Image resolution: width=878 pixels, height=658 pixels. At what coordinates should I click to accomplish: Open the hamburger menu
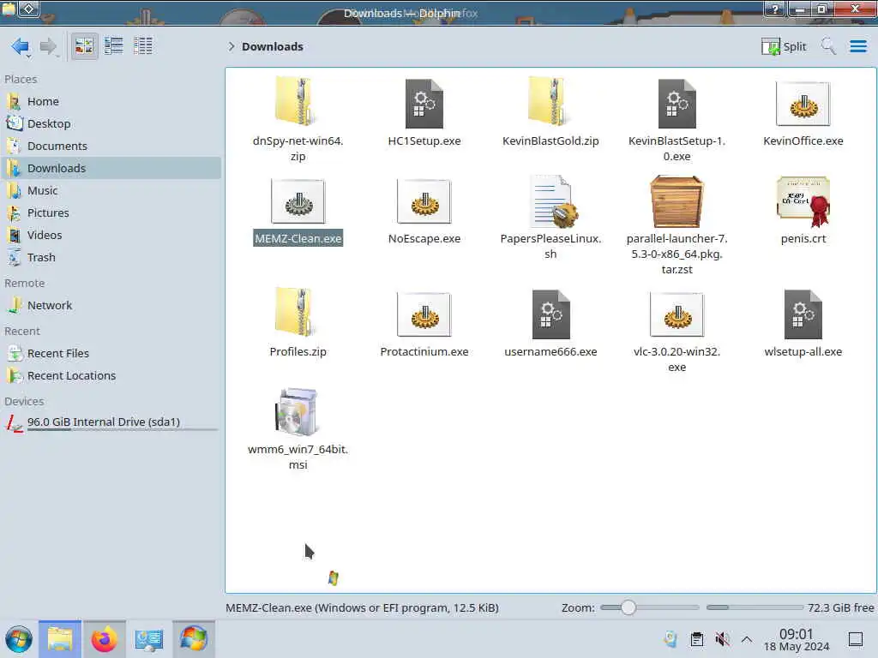coord(857,46)
